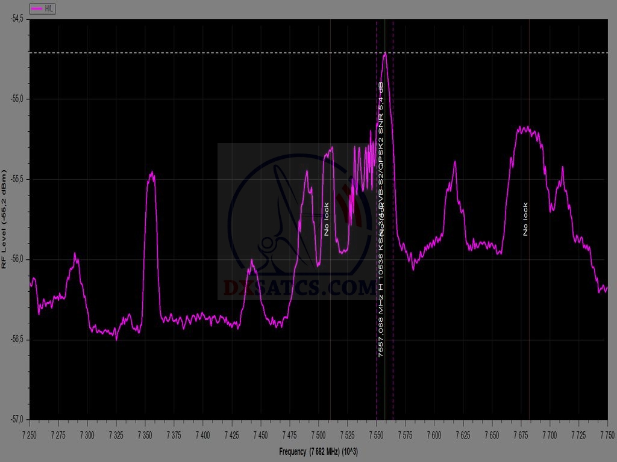Click the 7 750 frequency tick label

point(606,433)
